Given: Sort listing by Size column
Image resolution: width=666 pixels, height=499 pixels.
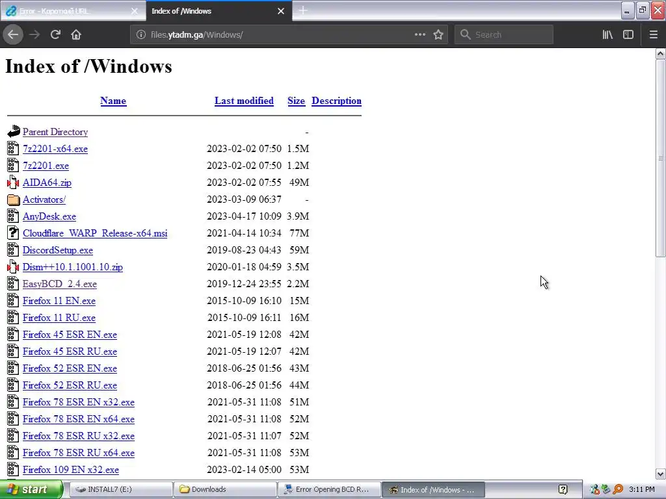Looking at the screenshot, I should click(x=296, y=101).
